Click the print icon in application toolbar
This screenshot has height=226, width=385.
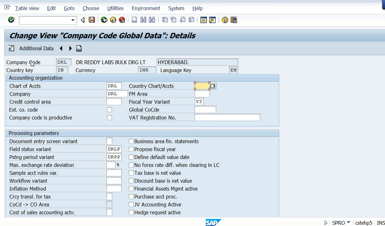(x=79, y=48)
